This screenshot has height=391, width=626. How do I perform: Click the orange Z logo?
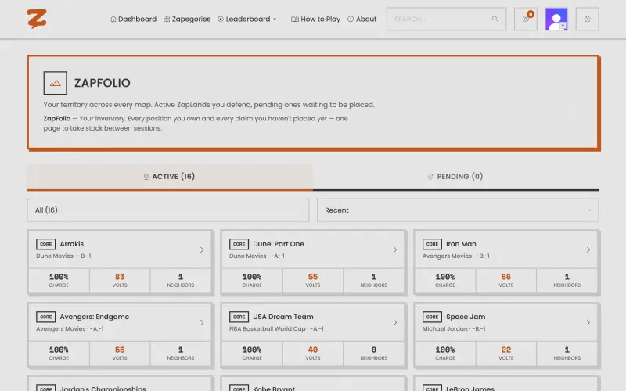pos(37,19)
